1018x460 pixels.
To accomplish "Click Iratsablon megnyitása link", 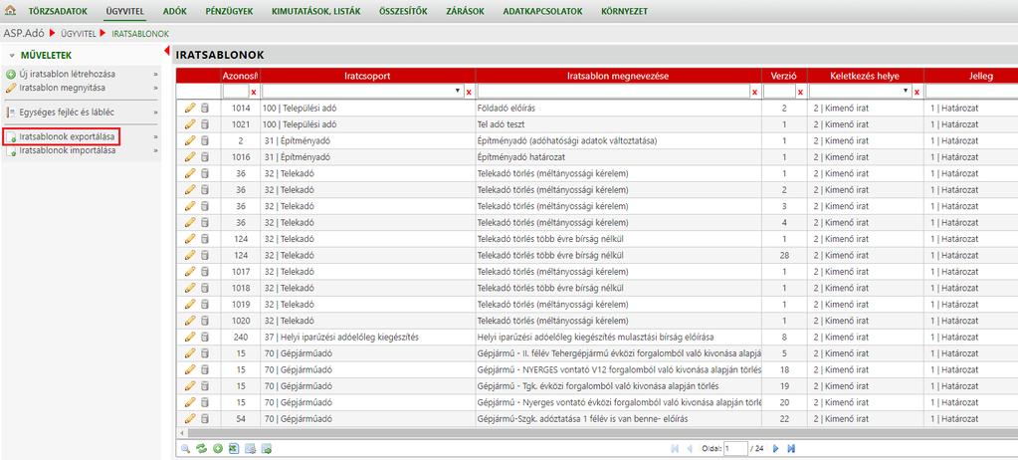I will 62,87.
